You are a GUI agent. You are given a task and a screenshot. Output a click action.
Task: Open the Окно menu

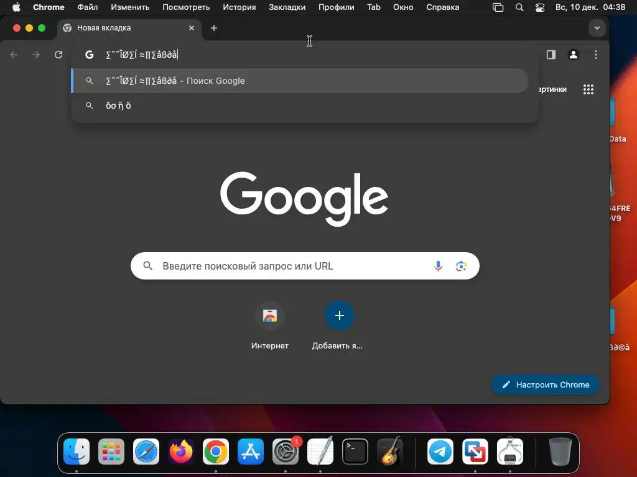coord(403,7)
